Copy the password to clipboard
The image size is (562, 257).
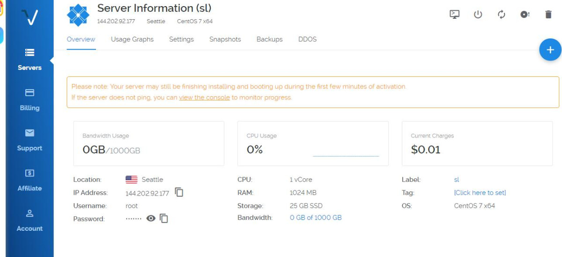coord(163,218)
